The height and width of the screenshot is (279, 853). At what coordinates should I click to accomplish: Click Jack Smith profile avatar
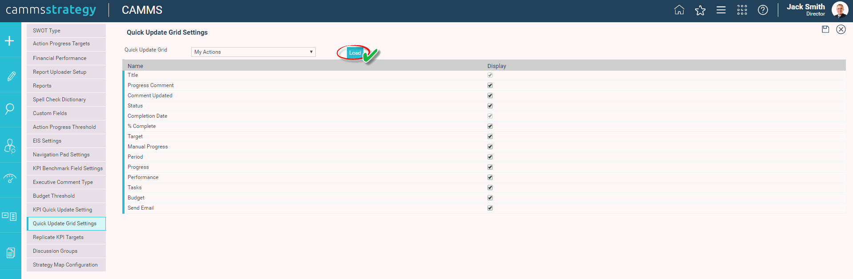tap(840, 10)
